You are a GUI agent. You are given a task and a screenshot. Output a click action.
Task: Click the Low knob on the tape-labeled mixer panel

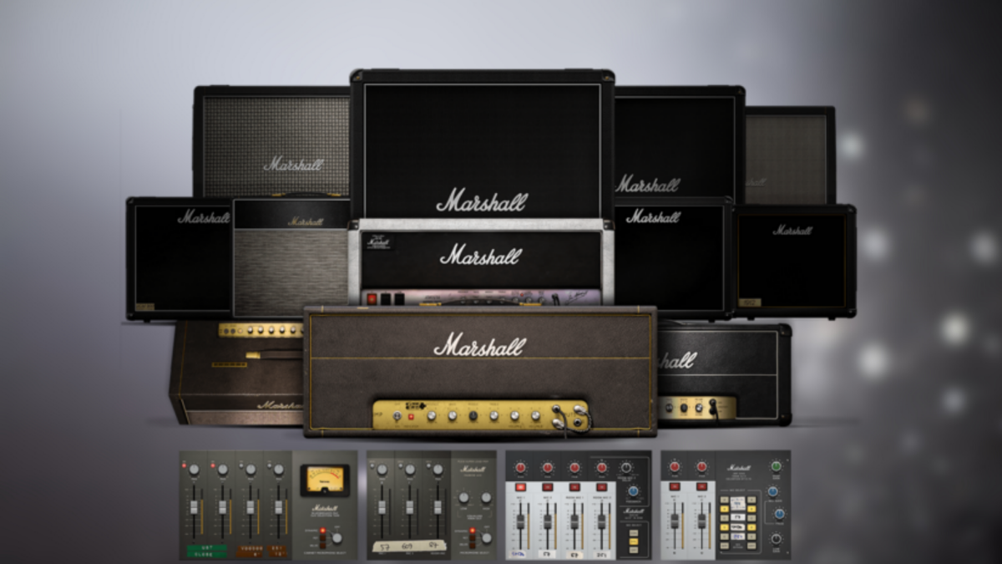pos(463,498)
